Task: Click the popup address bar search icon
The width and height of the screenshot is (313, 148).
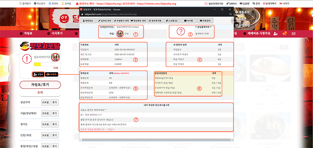Action: [230, 14]
